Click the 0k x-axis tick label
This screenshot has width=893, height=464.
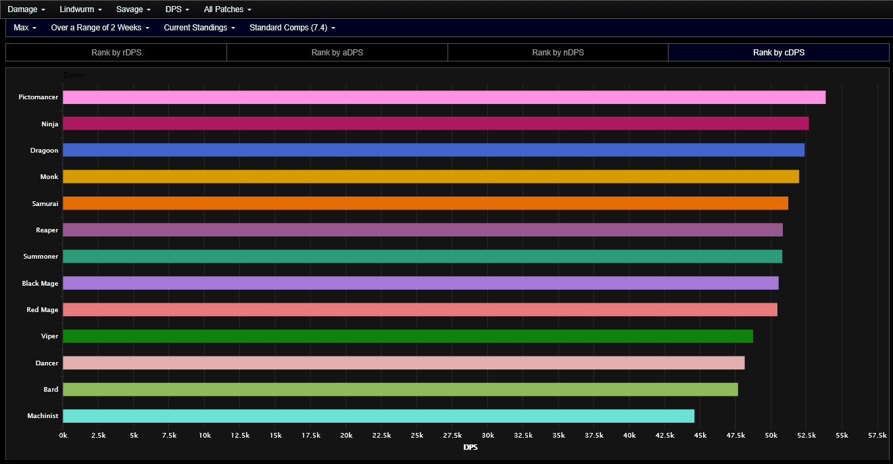click(64, 436)
